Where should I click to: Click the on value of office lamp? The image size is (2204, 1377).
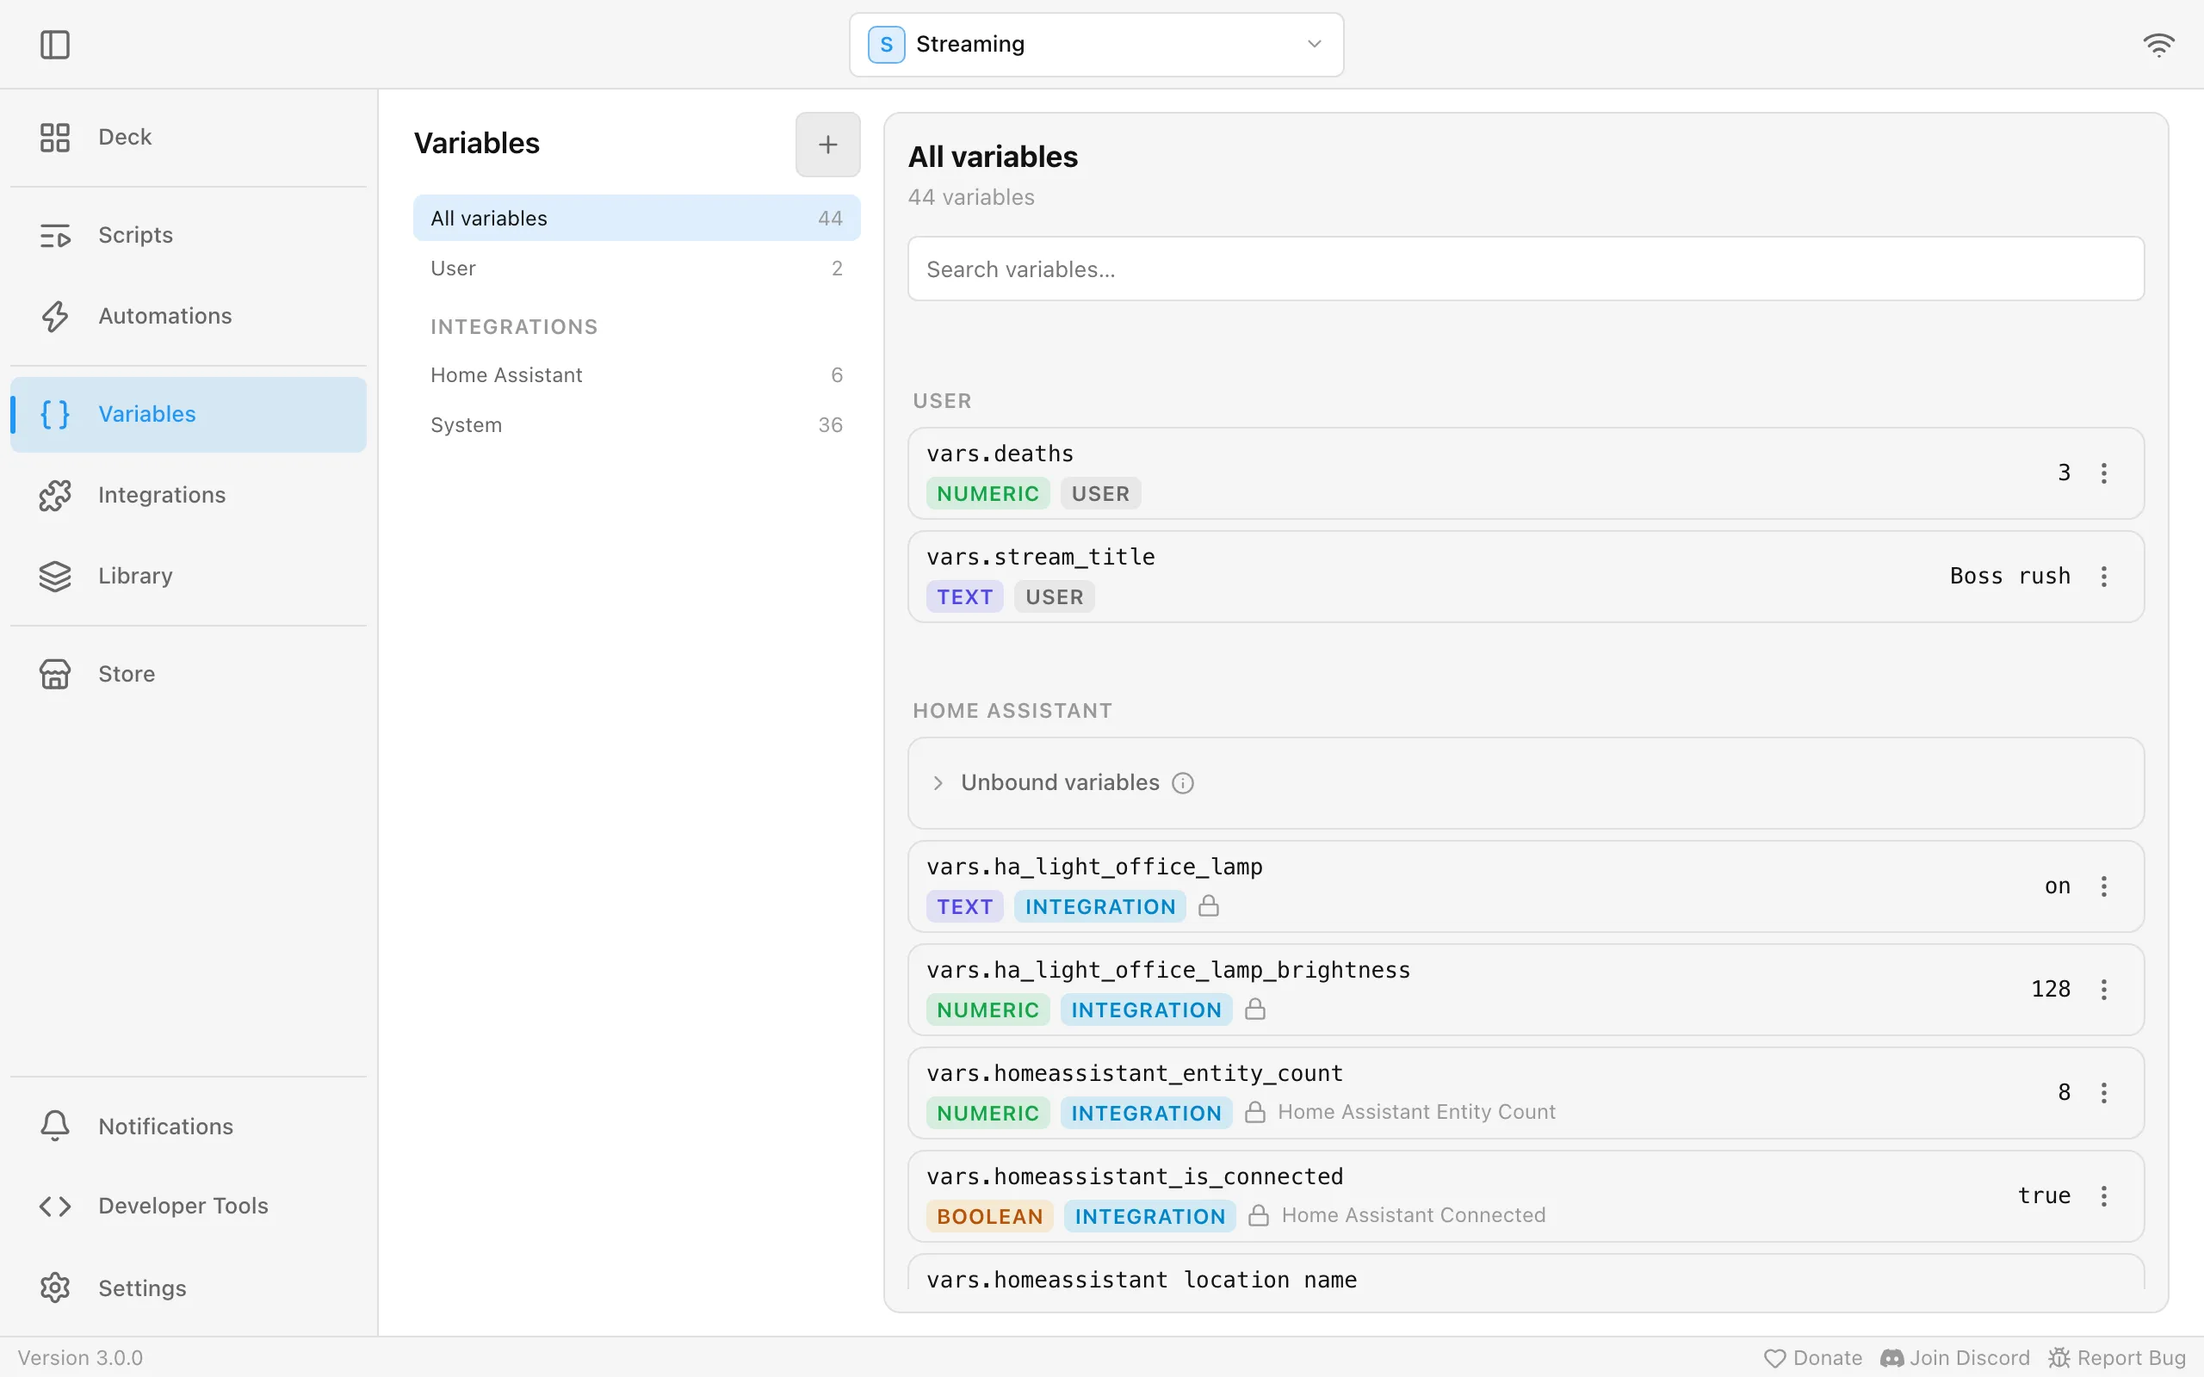pos(2058,886)
